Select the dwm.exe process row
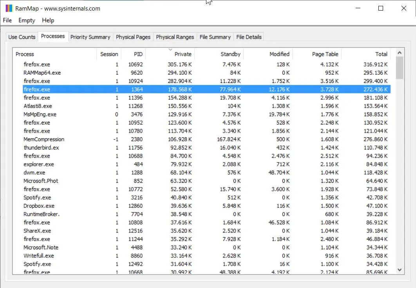This screenshot has height=288, width=416. pyautogui.click(x=206, y=173)
